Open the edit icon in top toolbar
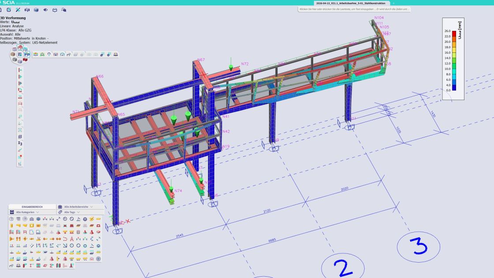The image size is (494, 278). pos(9,10)
